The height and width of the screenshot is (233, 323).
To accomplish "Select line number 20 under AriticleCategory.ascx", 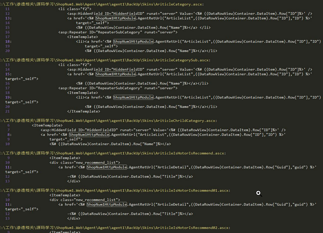I will tap(7, 51).
